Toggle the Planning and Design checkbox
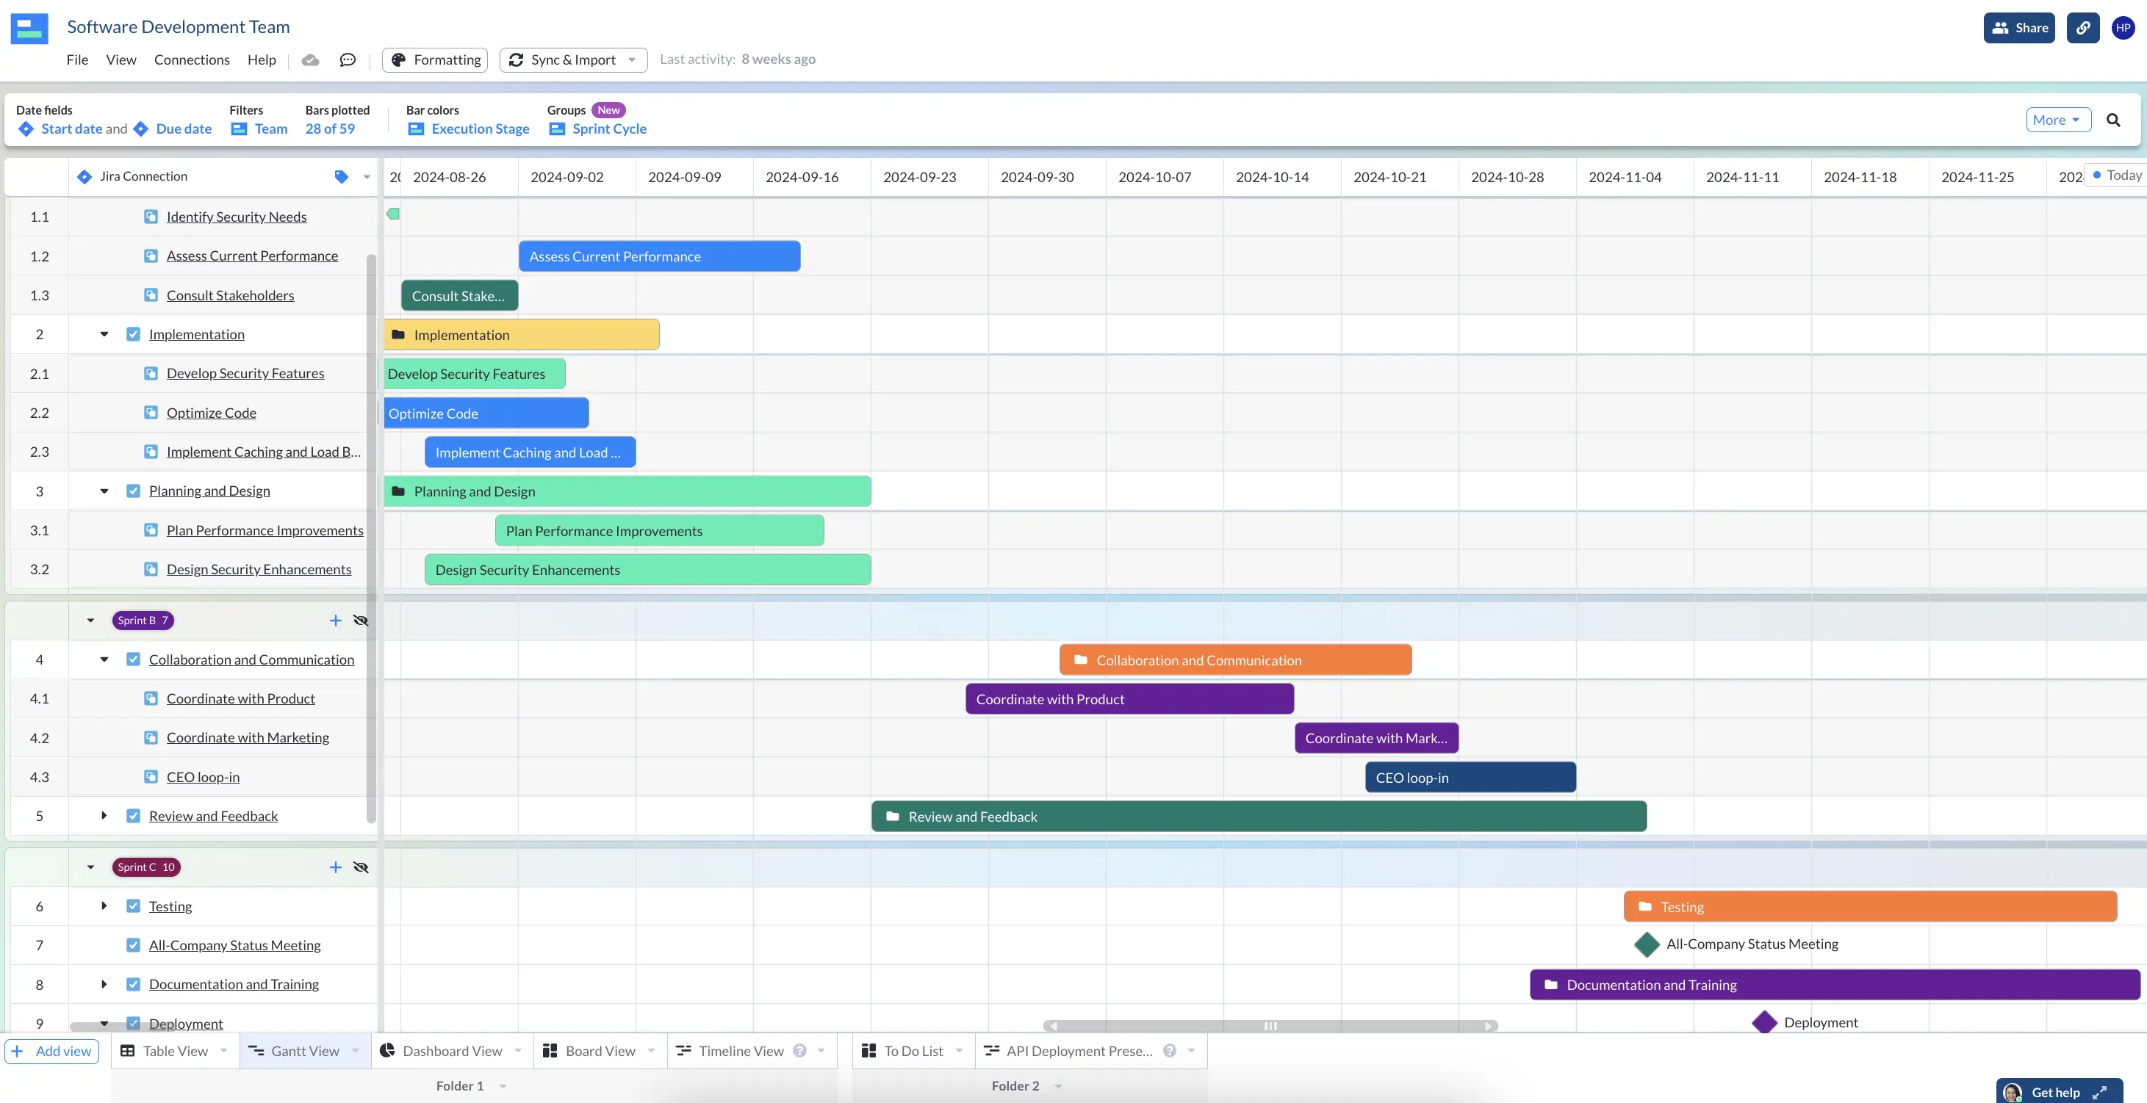 (x=133, y=491)
